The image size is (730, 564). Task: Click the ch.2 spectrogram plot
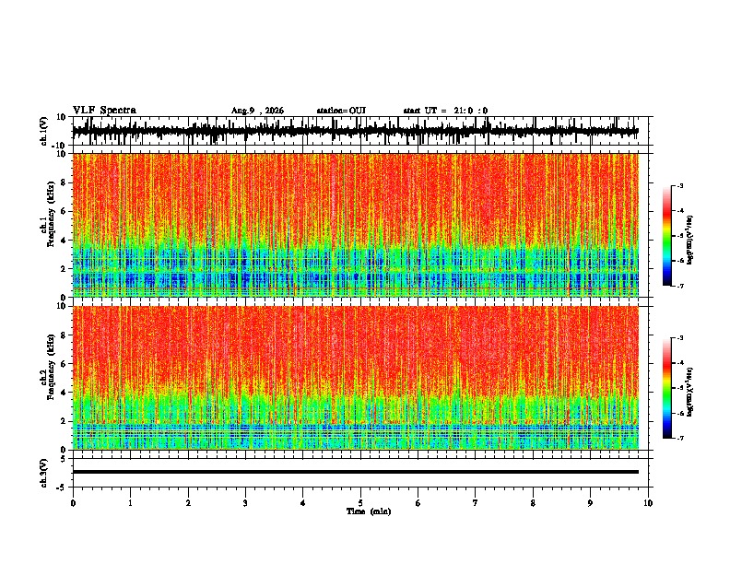coord(355,378)
